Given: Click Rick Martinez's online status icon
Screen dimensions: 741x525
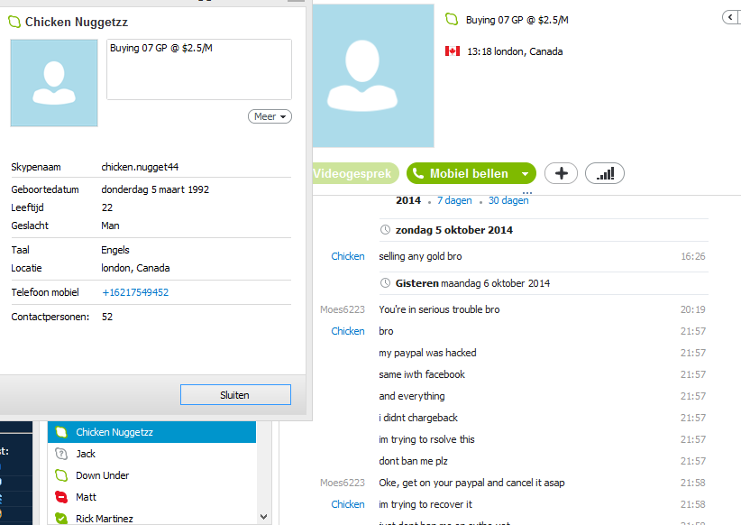Looking at the screenshot, I should 61,519.
